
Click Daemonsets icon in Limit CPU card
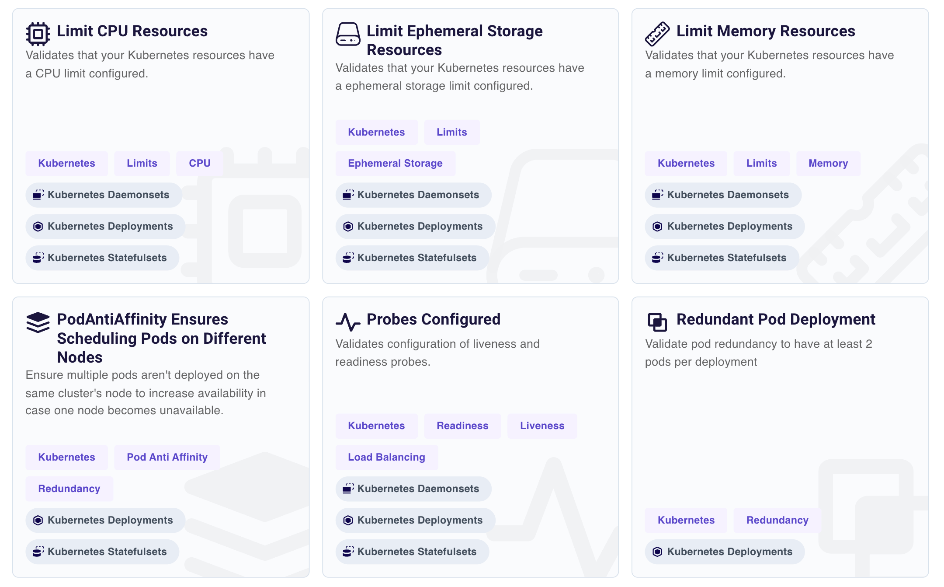click(38, 195)
